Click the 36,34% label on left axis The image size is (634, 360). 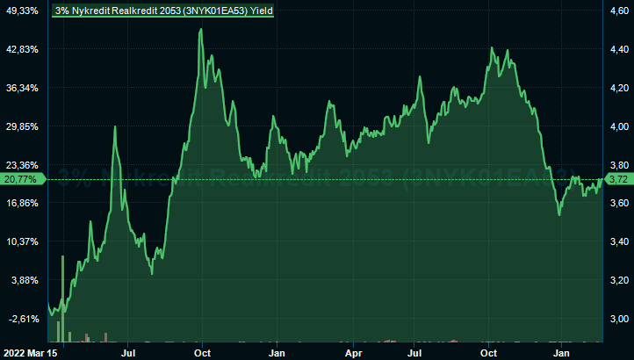point(22,88)
